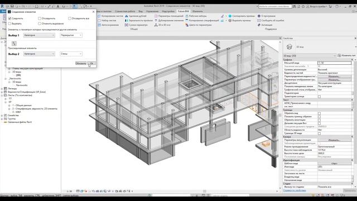Viewport: 357px width, 201px height.
Task: Open the Управление ribbon tab
Action: pyautogui.click(x=152, y=11)
